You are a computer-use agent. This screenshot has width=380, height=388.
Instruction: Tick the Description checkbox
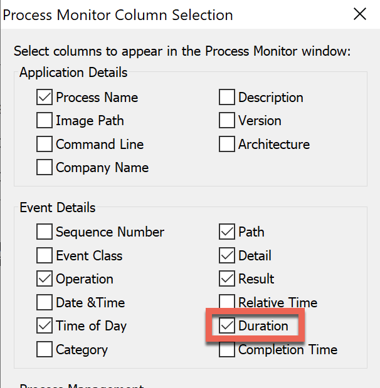tap(227, 97)
